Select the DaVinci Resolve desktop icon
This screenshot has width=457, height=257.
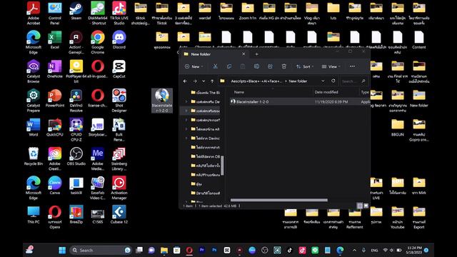point(76,101)
